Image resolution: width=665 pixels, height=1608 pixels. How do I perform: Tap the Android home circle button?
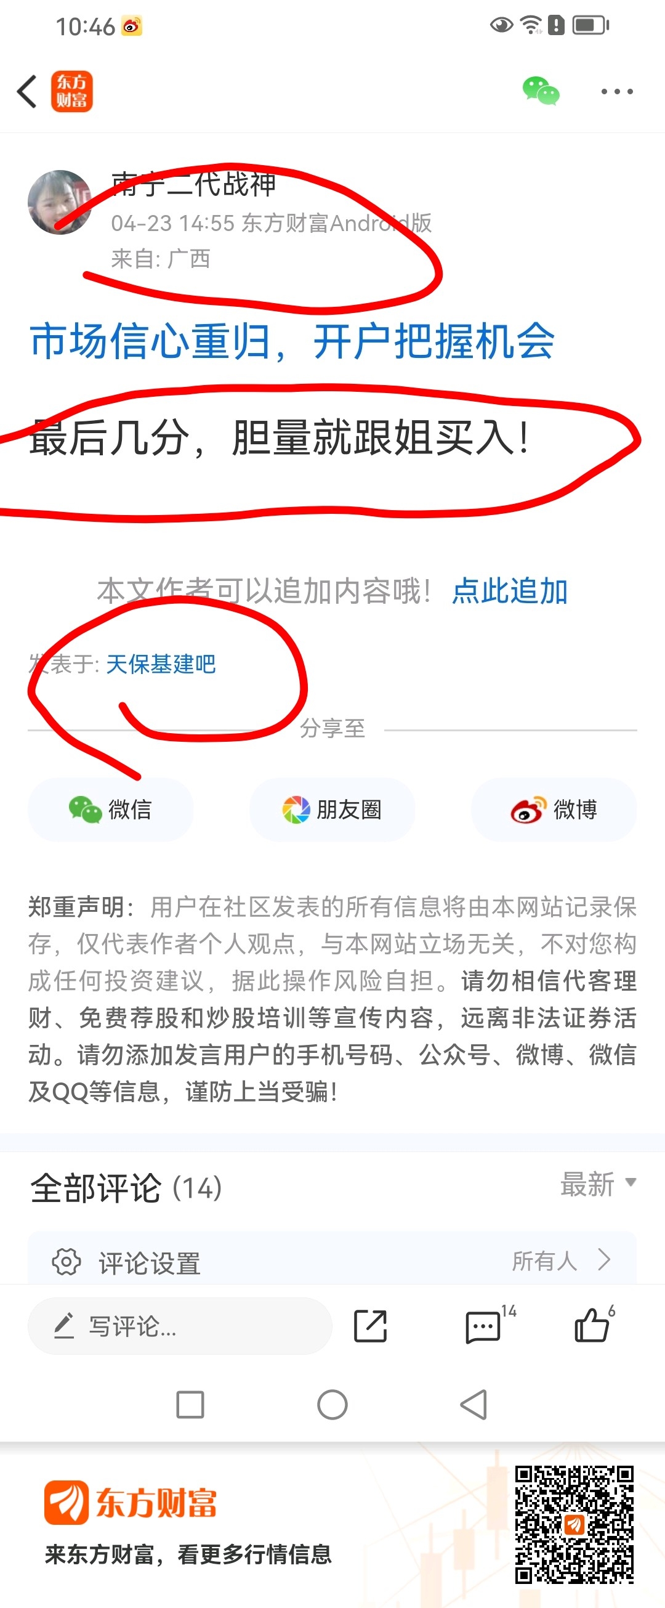coord(332,1405)
